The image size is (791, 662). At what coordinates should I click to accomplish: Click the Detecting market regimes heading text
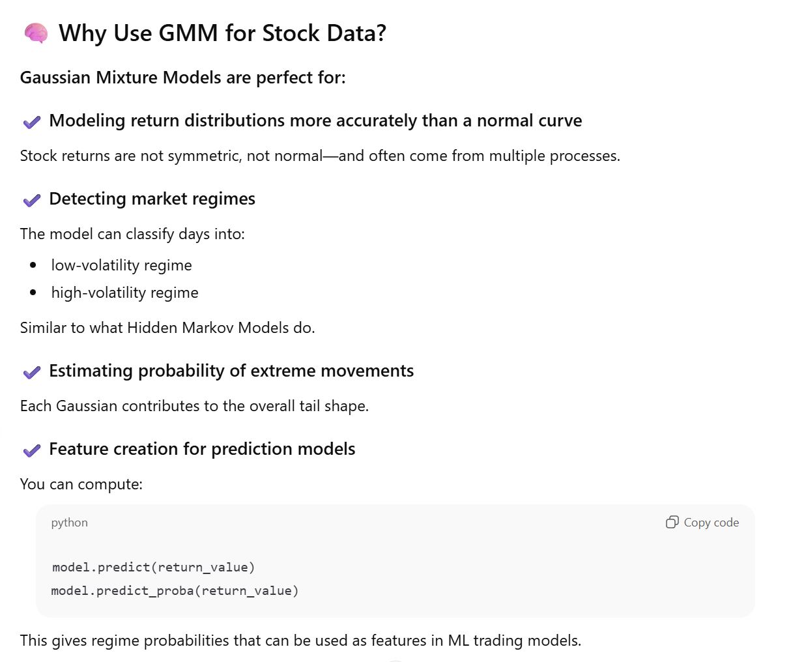click(x=152, y=199)
